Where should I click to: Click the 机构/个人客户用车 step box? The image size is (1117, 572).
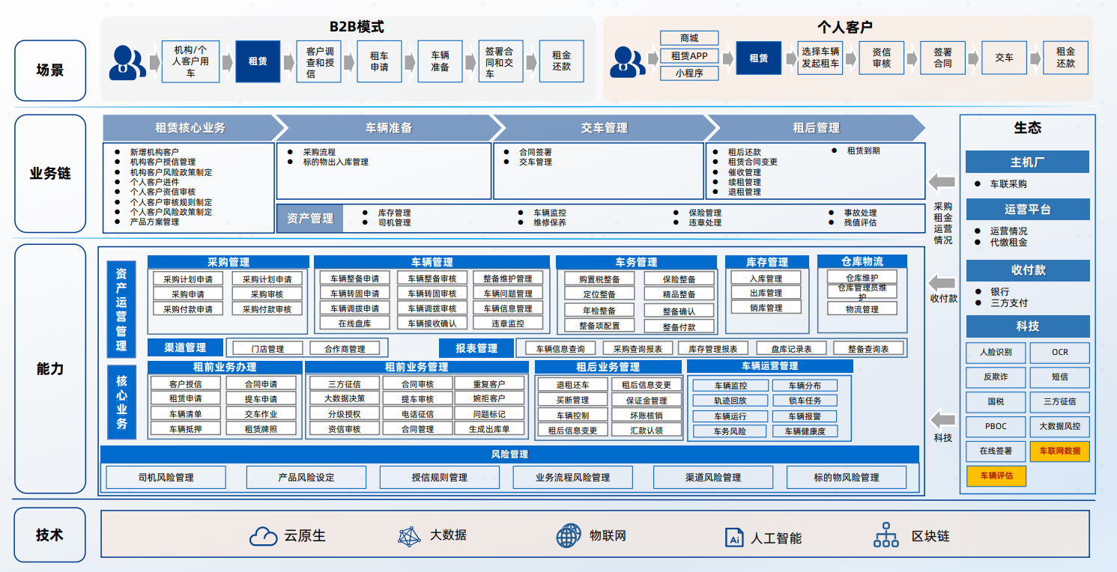(191, 61)
